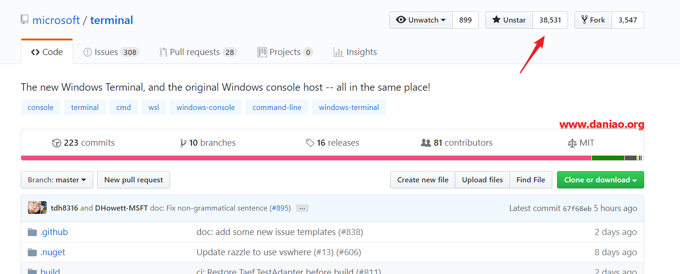Click the .nuget folder icon
Screen dimensions: 680x274
(x=32, y=252)
